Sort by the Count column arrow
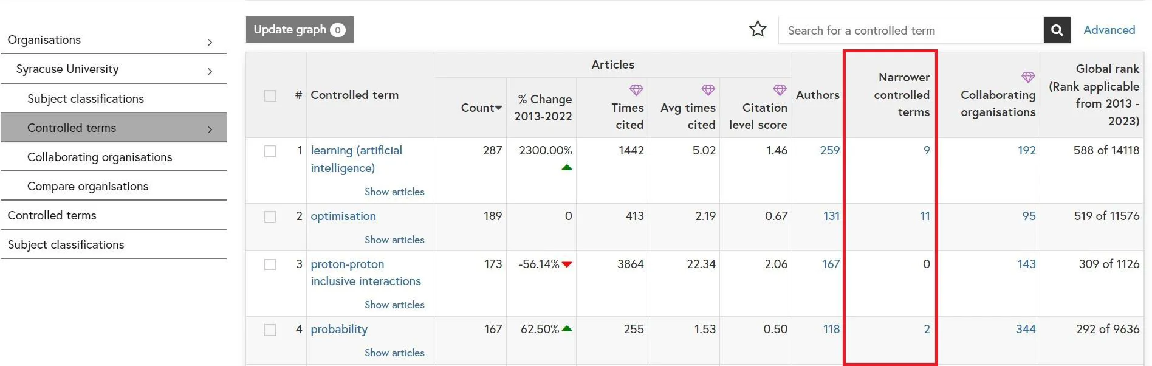This screenshot has height=366, width=1152. click(x=498, y=108)
